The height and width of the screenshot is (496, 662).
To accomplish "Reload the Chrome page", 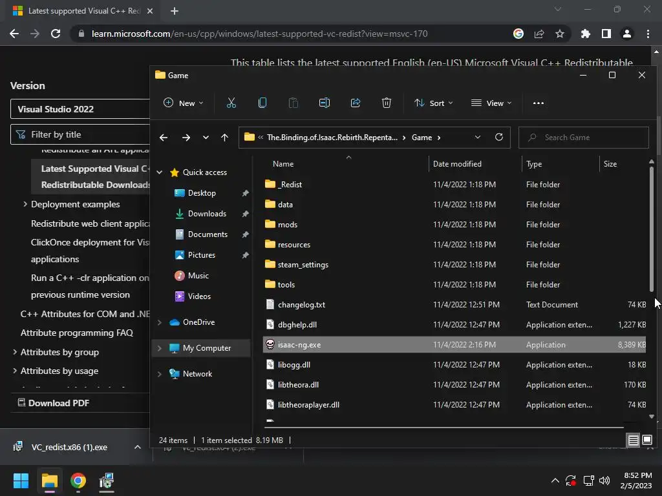I will pos(56,34).
